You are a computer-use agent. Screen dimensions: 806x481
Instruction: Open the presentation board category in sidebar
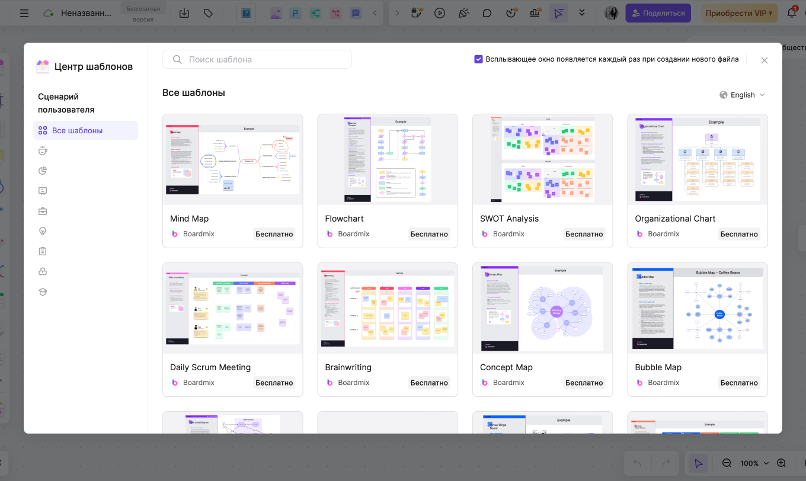pos(43,191)
